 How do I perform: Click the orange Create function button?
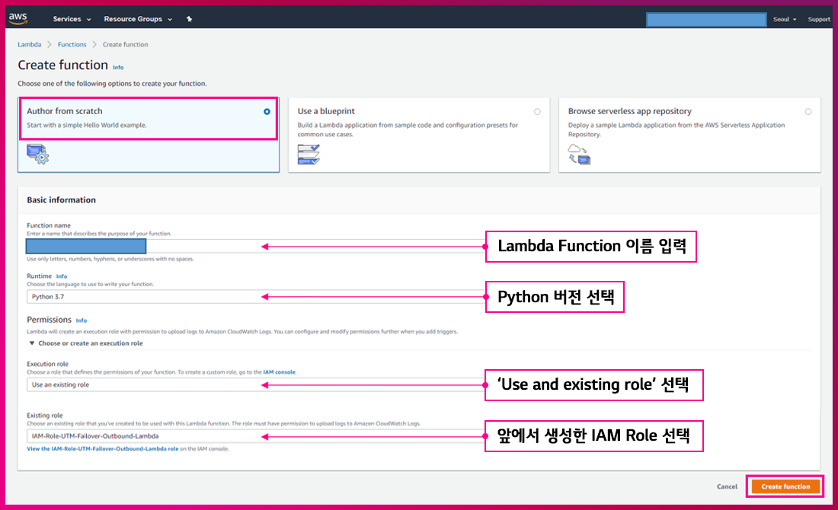[785, 486]
